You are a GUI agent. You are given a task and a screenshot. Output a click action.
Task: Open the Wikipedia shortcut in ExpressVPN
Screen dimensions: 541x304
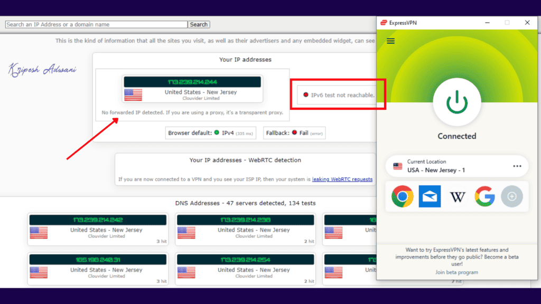pyautogui.click(x=457, y=196)
